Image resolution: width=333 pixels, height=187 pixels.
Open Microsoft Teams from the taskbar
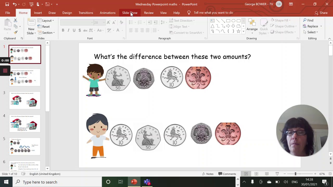147,182
